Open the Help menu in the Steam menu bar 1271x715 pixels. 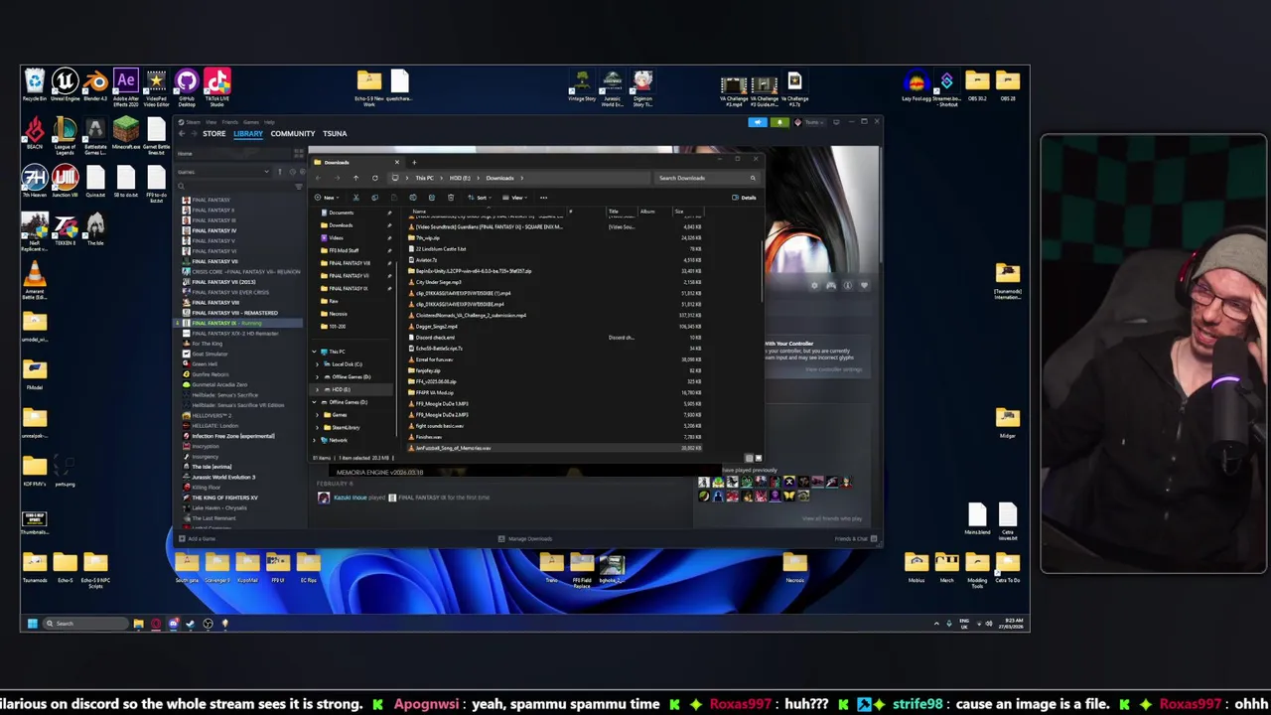pos(269,122)
